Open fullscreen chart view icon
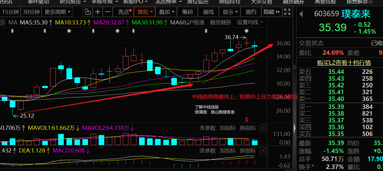 [x=287, y=12]
